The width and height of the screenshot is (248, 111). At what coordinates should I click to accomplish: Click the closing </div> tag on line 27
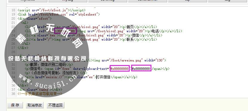[x=23, y=48]
